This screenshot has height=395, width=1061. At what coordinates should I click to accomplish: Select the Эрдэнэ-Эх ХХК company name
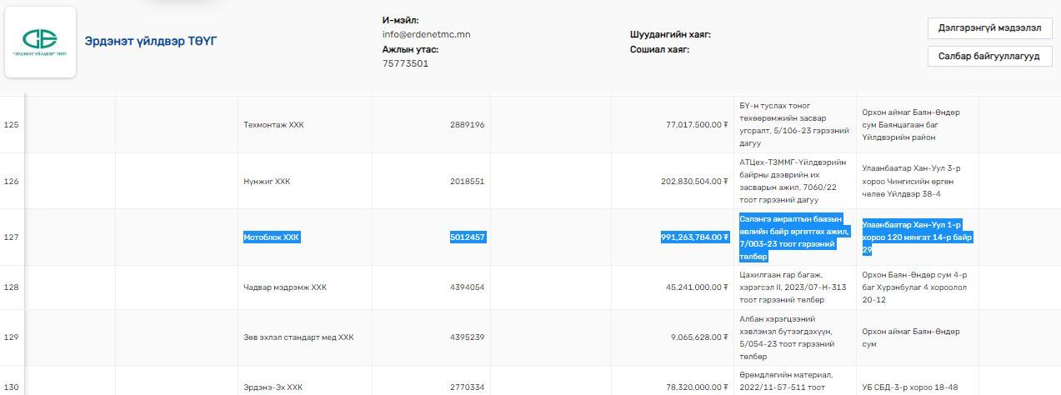click(273, 387)
